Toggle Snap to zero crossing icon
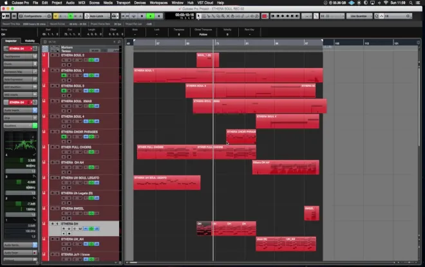The image size is (425, 267). click(x=316, y=16)
